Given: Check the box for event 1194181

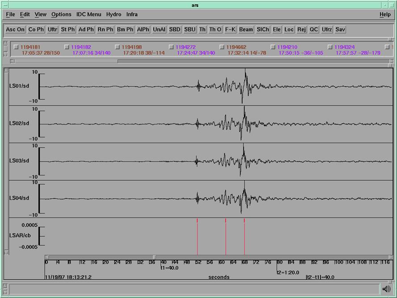Looking at the screenshot, I should [17, 47].
